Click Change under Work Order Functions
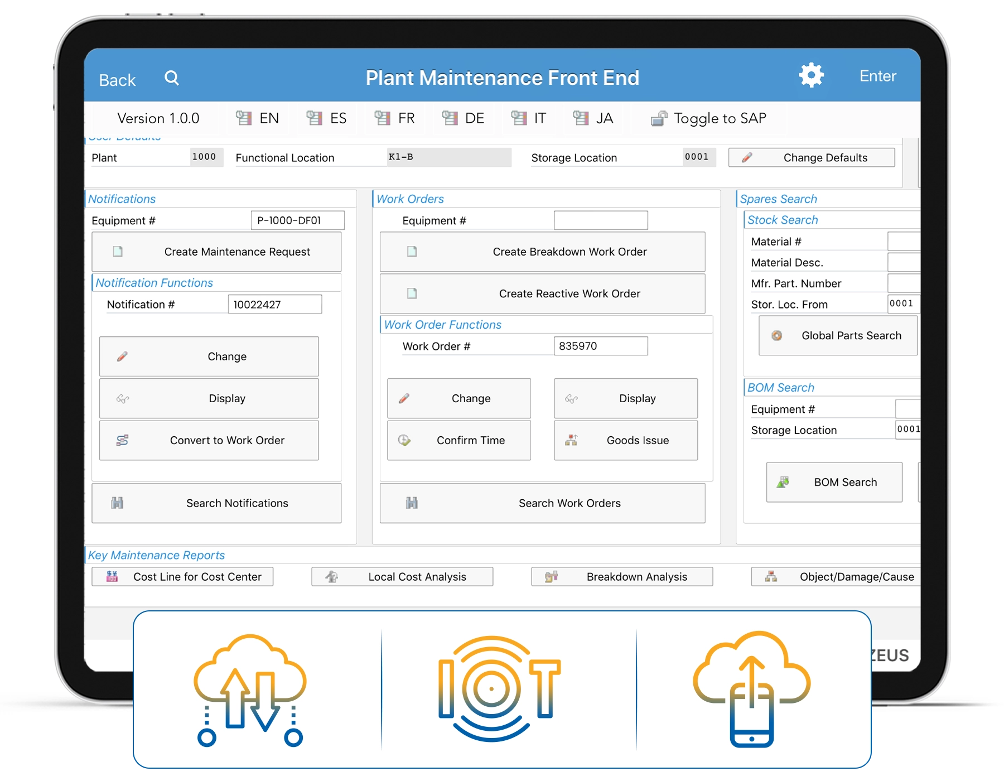The height and width of the screenshot is (781, 1004). (x=459, y=398)
